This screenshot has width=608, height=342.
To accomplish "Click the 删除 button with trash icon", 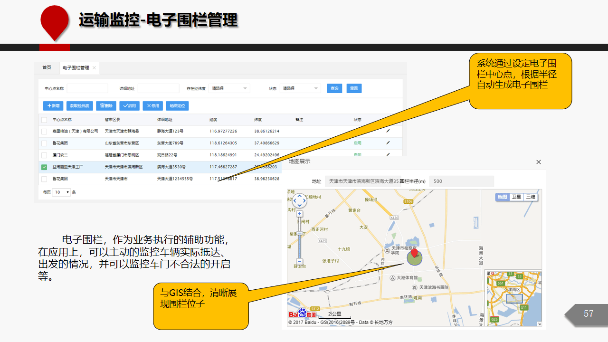I will click(x=106, y=106).
